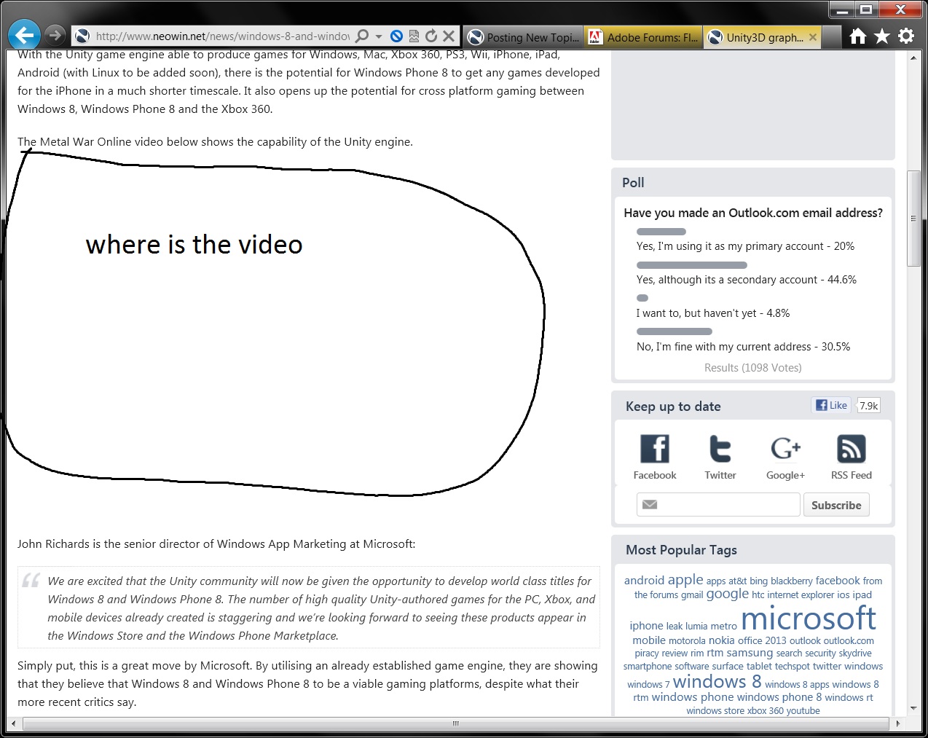This screenshot has width=928, height=738.
Task: Click the blue blocked-content icon in address bar
Action: click(x=396, y=36)
